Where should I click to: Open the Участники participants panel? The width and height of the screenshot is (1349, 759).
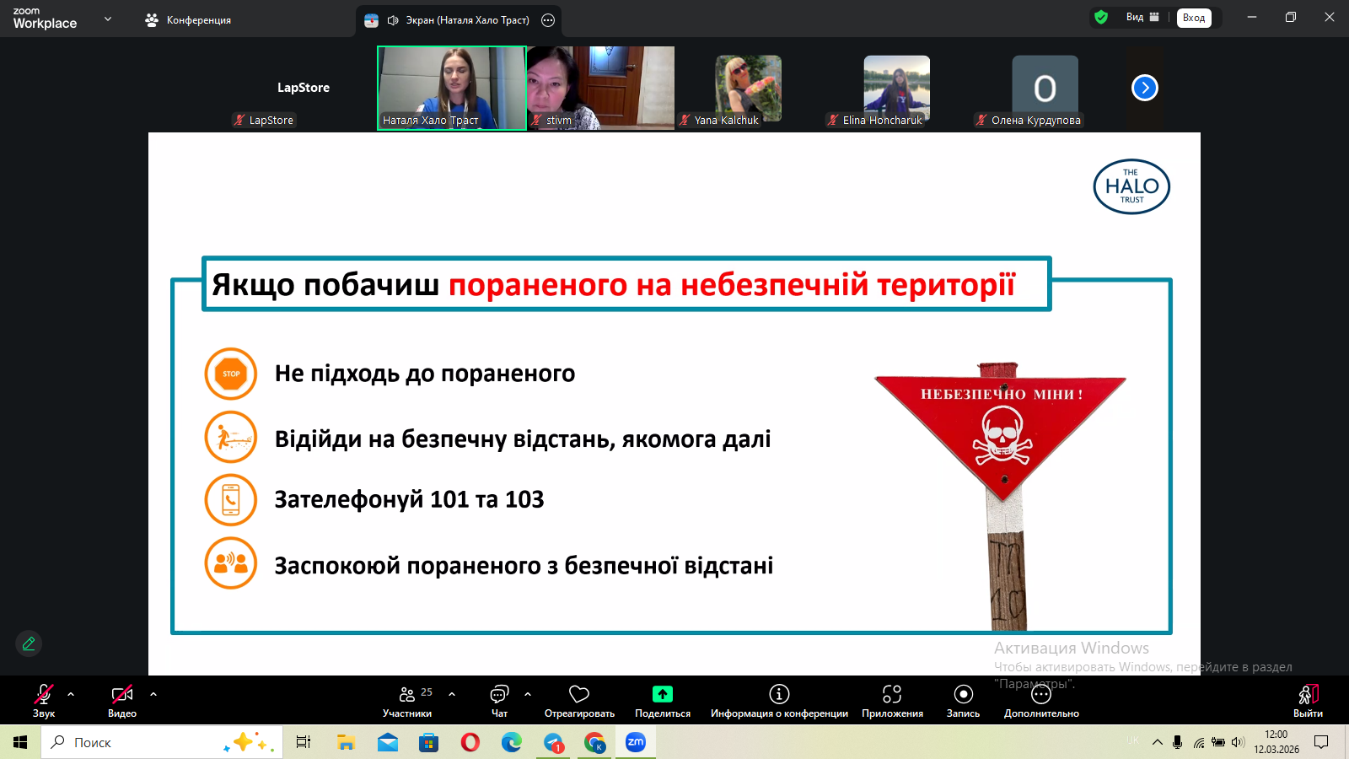pyautogui.click(x=407, y=694)
